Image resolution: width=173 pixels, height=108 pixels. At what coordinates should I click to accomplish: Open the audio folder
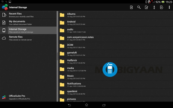click(116, 31)
